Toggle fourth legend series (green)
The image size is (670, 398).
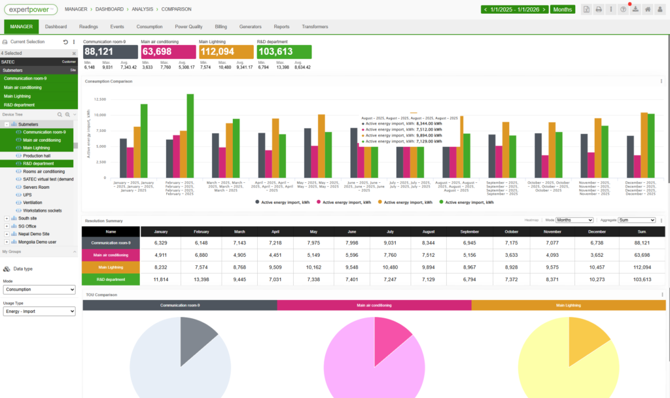467,202
